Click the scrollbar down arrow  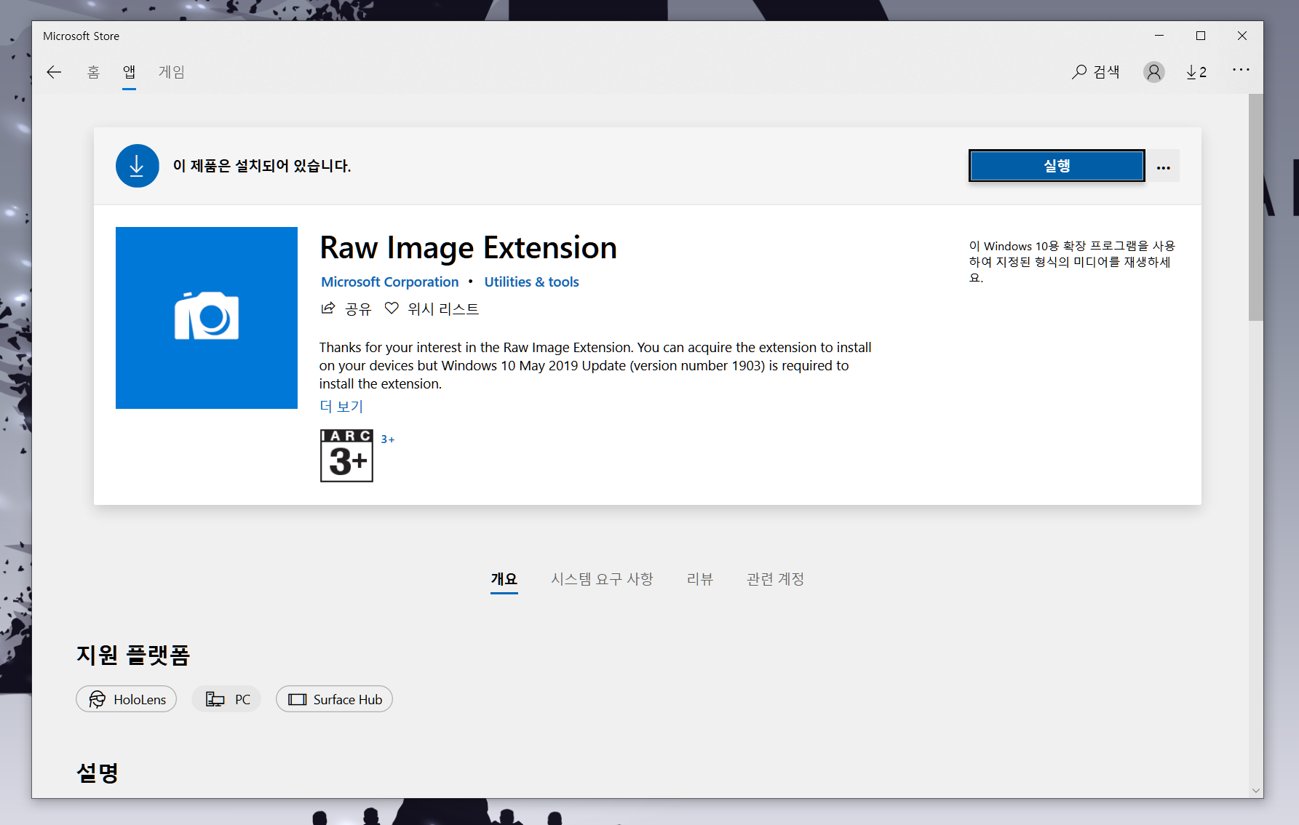1255,790
